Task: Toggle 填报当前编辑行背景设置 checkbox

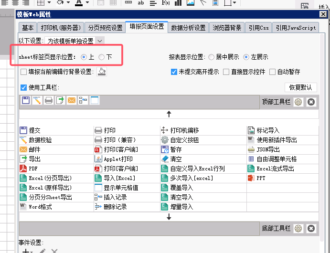Action: (x=23, y=72)
